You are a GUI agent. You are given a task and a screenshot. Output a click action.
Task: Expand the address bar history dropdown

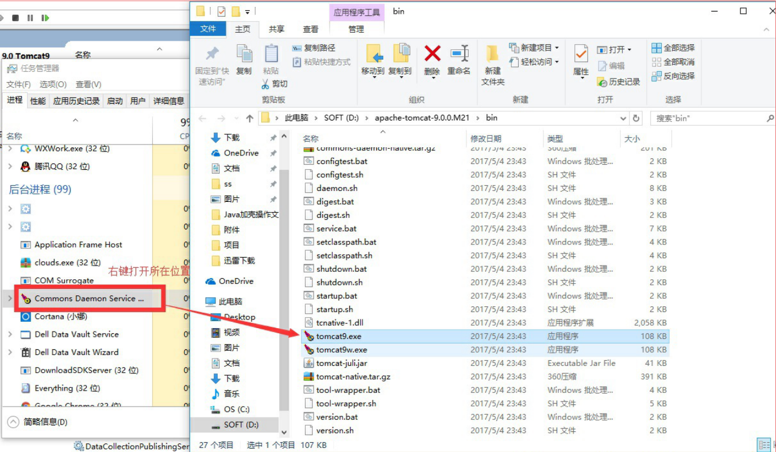point(624,118)
